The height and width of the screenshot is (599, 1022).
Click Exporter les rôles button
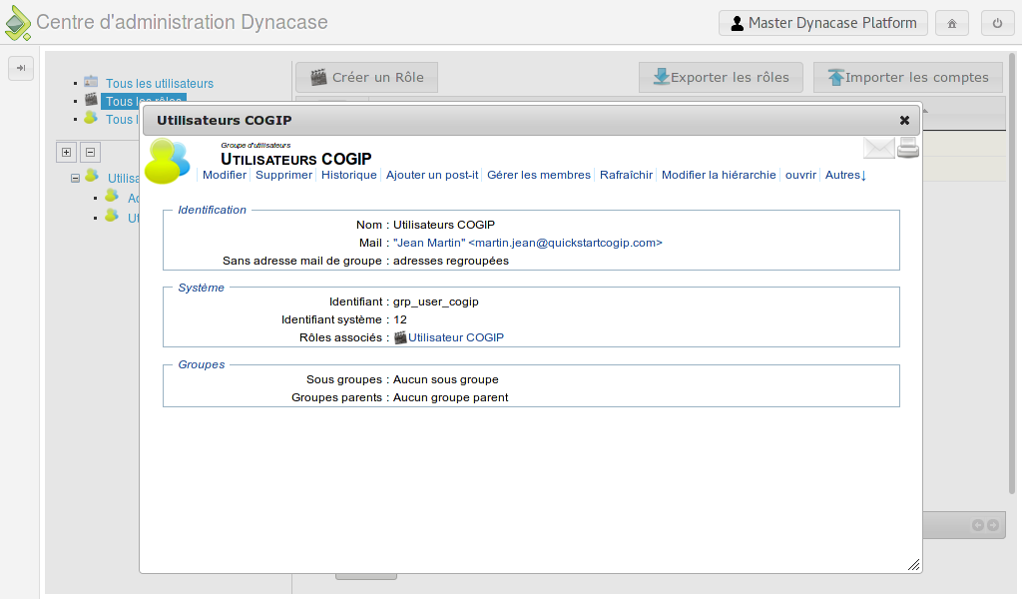721,78
